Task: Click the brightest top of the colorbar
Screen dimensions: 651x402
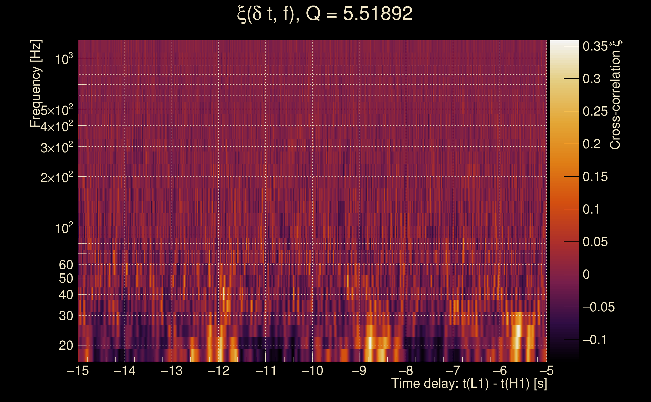Action: [564, 42]
